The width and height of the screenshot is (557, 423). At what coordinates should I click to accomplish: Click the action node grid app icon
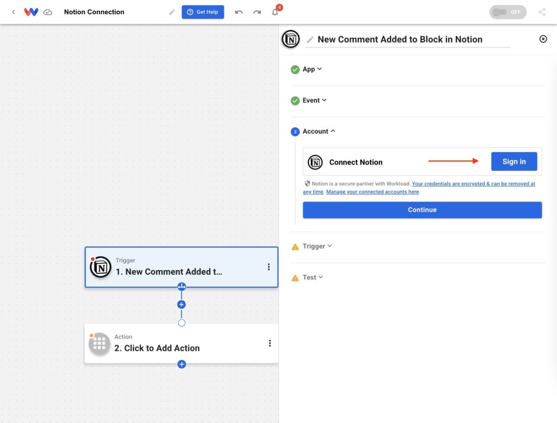(100, 344)
